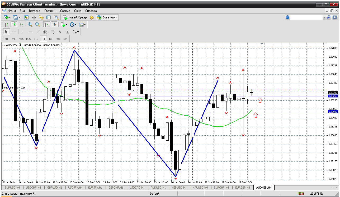
Task: Toggle the Terminal panel icon
Action: [49, 17]
